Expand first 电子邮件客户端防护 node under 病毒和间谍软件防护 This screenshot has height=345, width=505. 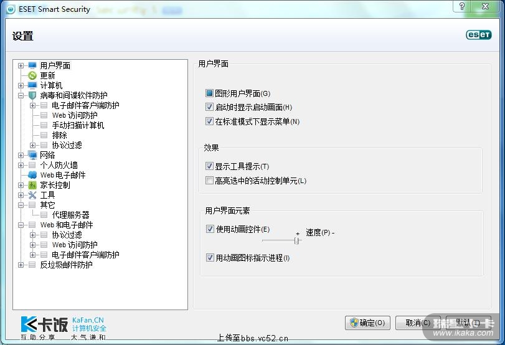click(x=32, y=106)
